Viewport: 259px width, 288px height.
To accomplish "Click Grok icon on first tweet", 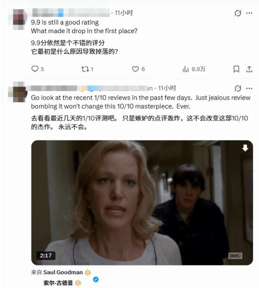I will [x=238, y=13].
